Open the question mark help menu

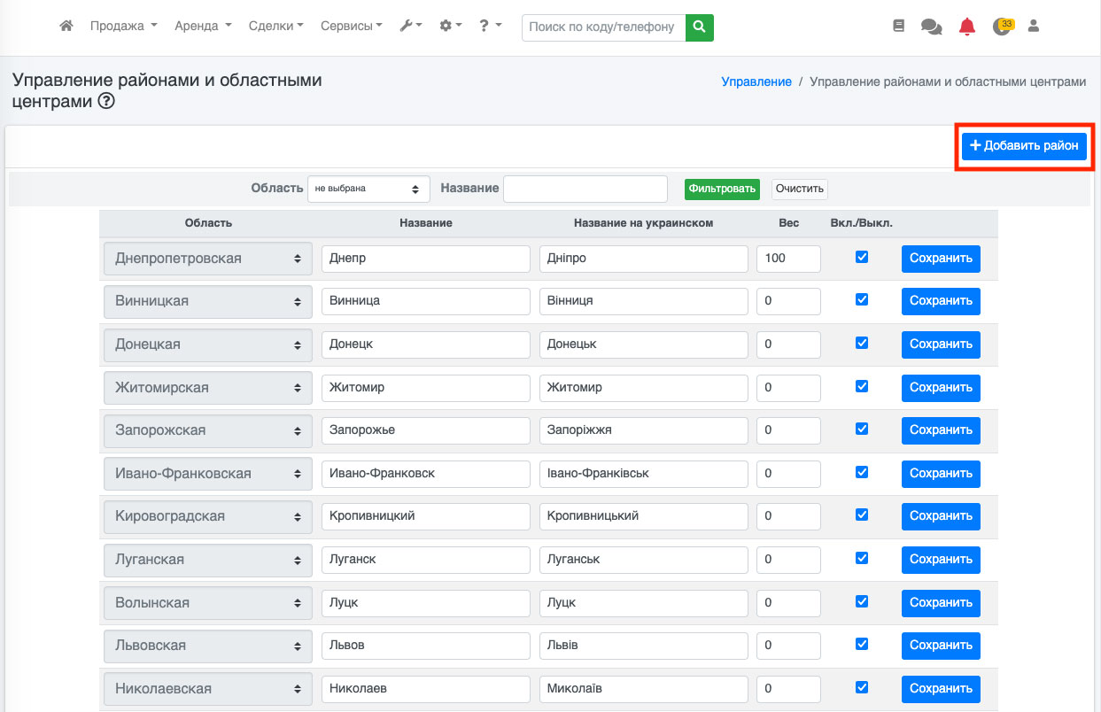(x=490, y=27)
